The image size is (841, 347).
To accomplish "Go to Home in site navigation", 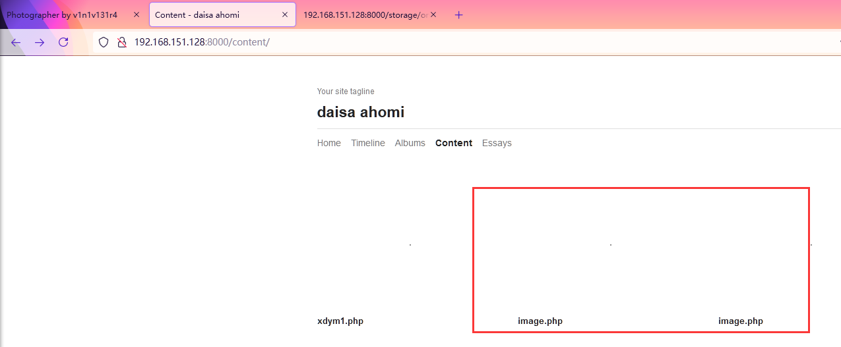I will click(329, 143).
